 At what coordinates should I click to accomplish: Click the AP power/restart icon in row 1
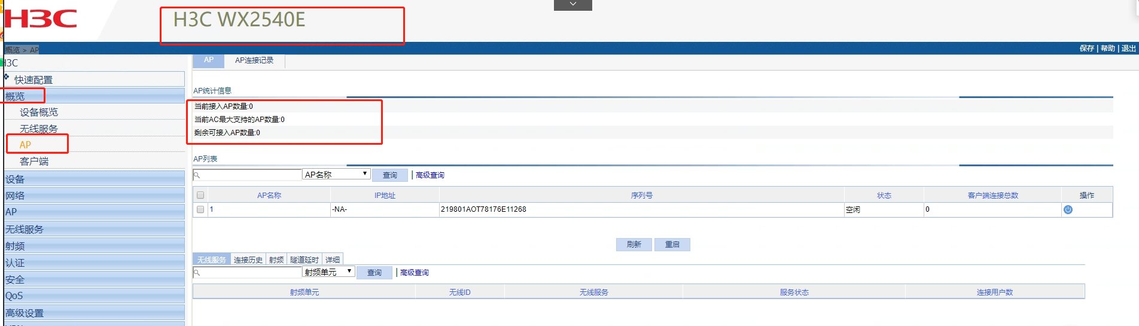tap(1068, 210)
